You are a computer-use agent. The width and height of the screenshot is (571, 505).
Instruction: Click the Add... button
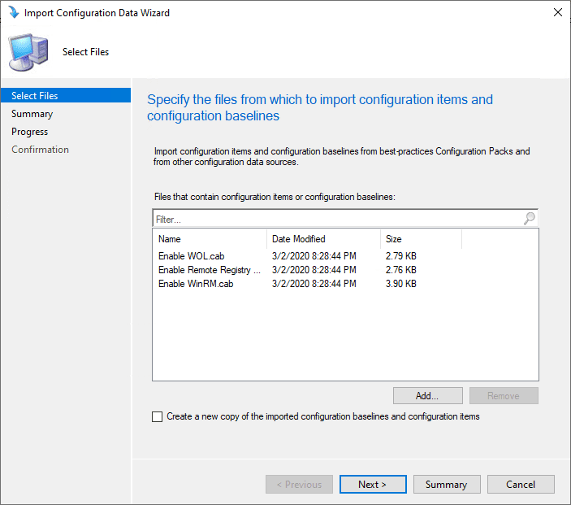(427, 395)
